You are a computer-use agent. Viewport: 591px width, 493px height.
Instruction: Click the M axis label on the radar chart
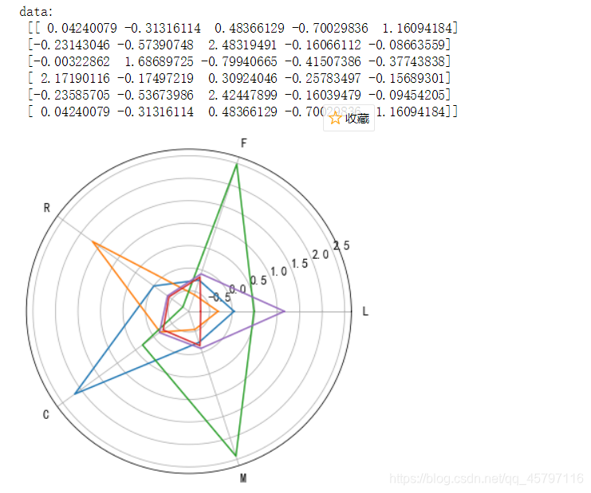[x=243, y=479]
